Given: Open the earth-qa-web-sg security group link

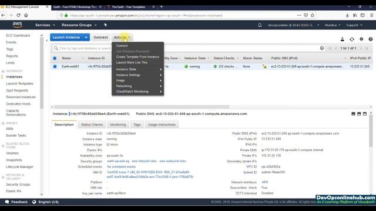Looking at the screenshot, I should (x=118, y=161).
